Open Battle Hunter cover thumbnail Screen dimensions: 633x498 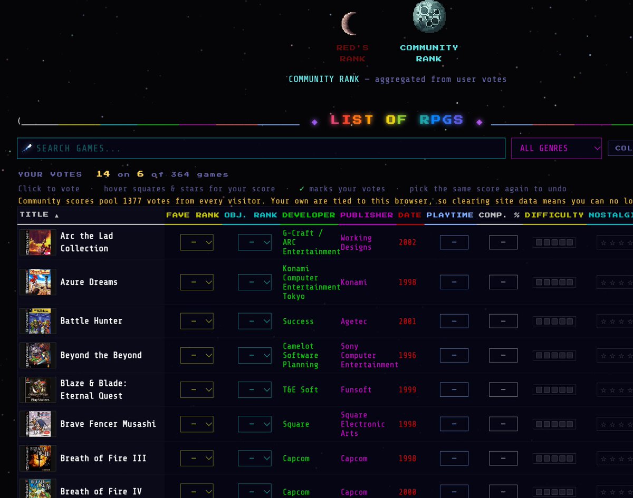pos(38,321)
